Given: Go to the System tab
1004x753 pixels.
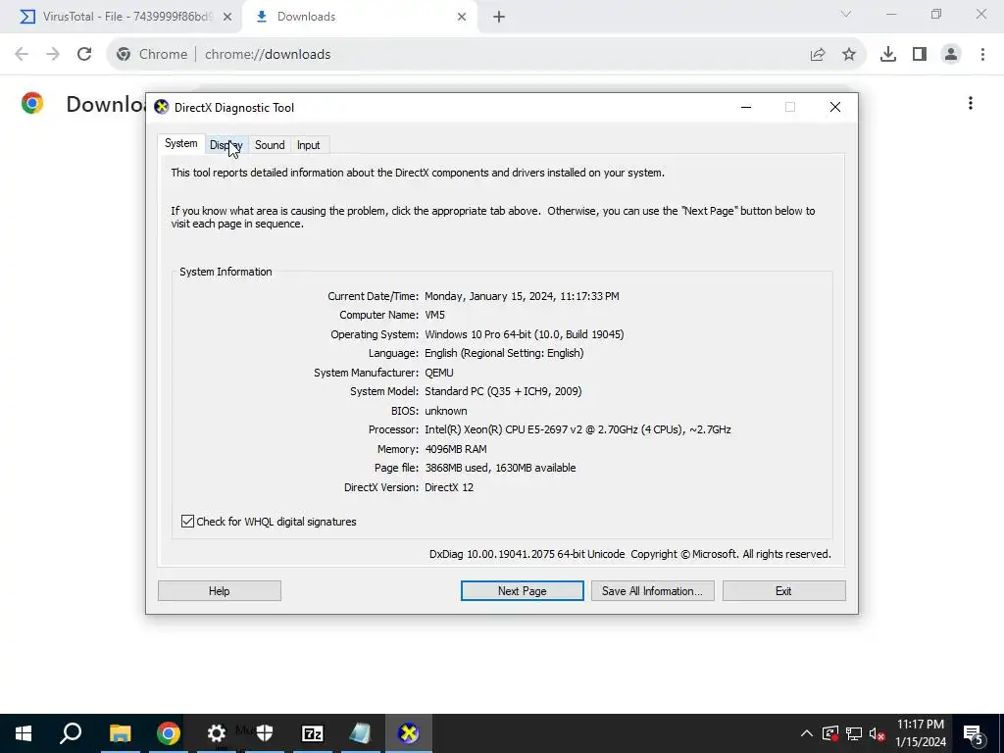Looking at the screenshot, I should (x=181, y=143).
